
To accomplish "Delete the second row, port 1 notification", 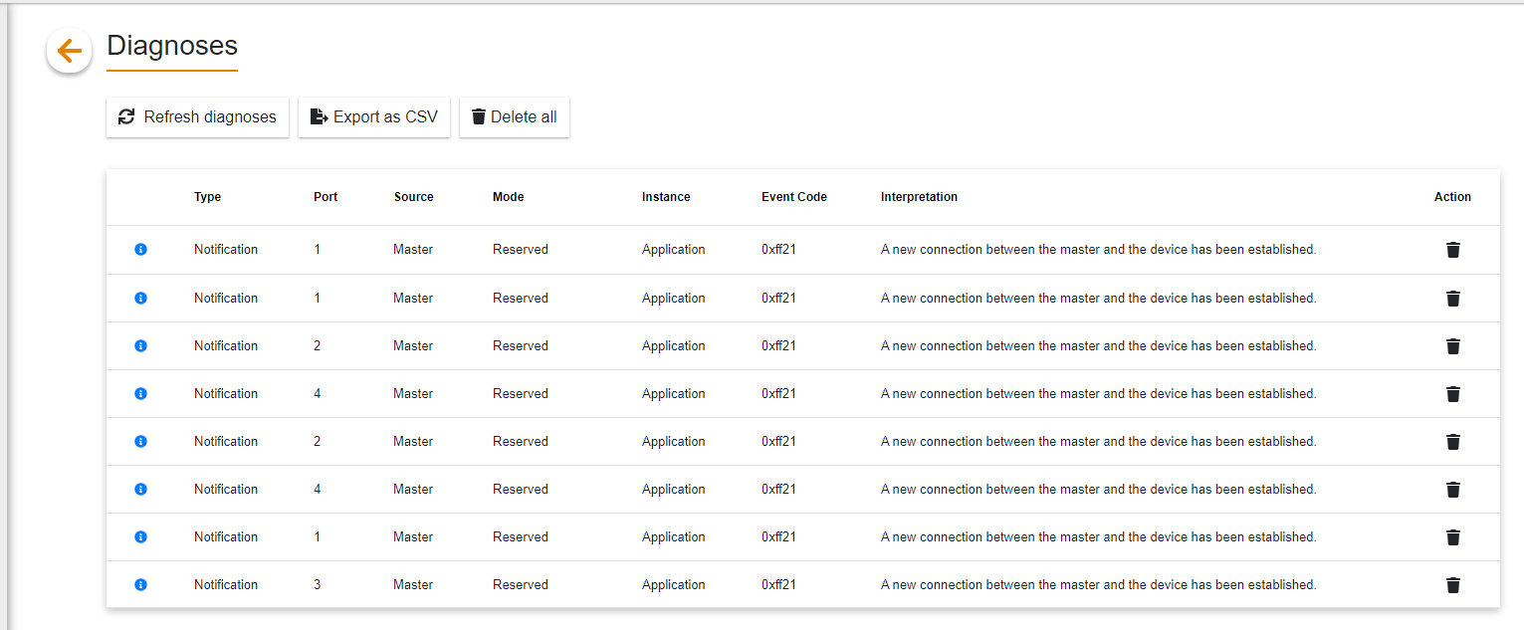I will click(x=1452, y=299).
